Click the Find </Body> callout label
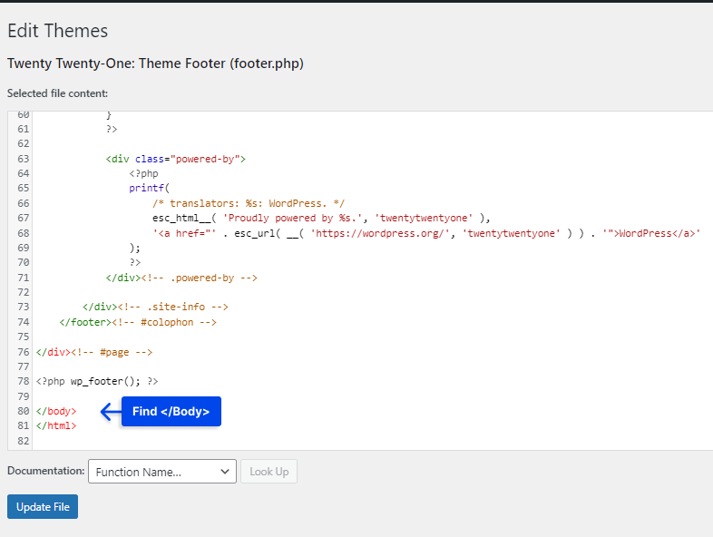The height and width of the screenshot is (537, 713). [171, 412]
